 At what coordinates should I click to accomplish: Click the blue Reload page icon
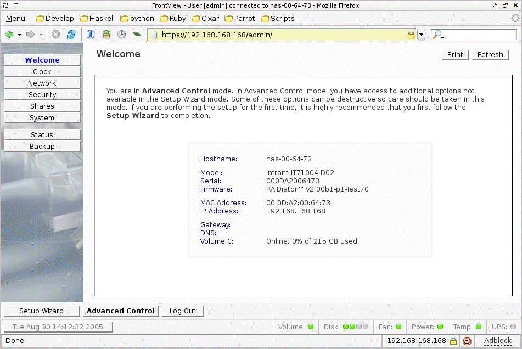pos(71,35)
